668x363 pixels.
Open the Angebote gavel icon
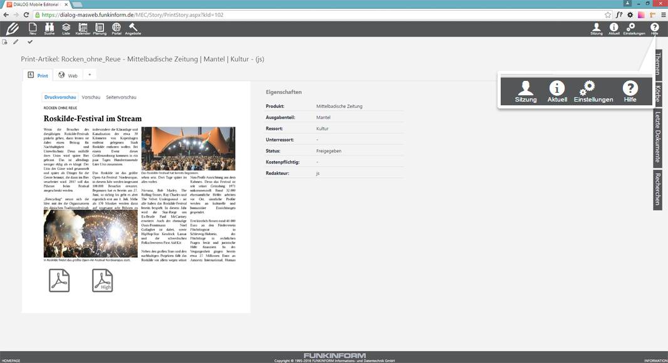pos(133,29)
